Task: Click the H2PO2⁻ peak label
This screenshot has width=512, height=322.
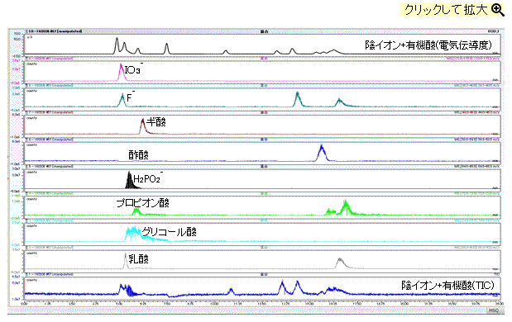Action: [148, 178]
